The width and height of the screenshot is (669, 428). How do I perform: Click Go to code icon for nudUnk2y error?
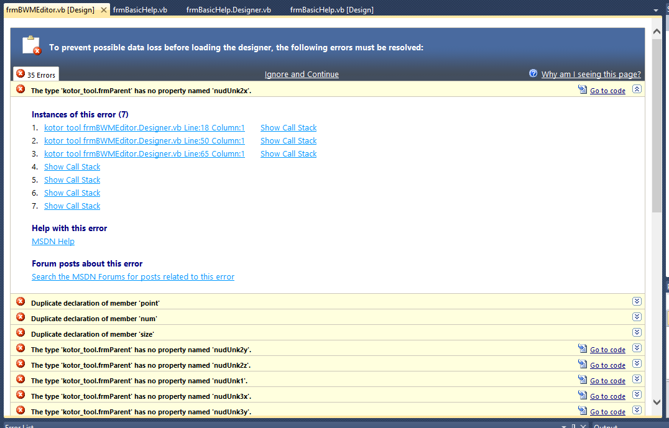582,349
